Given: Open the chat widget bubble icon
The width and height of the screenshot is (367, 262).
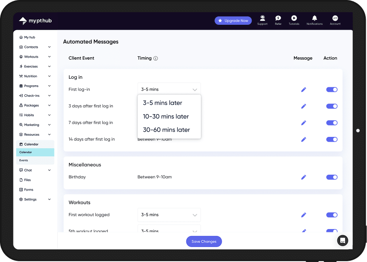Looking at the screenshot, I should [343, 240].
